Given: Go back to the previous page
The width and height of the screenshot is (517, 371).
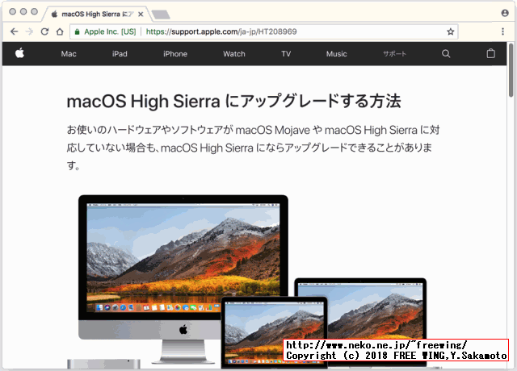Looking at the screenshot, I should (14, 31).
